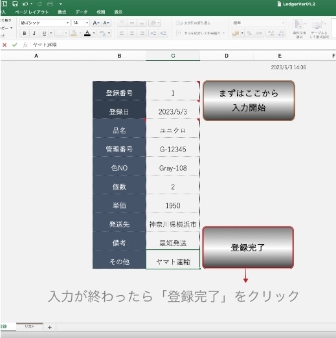Image resolution: width=336 pixels, height=338 pixels.
Task: Click the text orientation icon
Action: [x=153, y=23]
